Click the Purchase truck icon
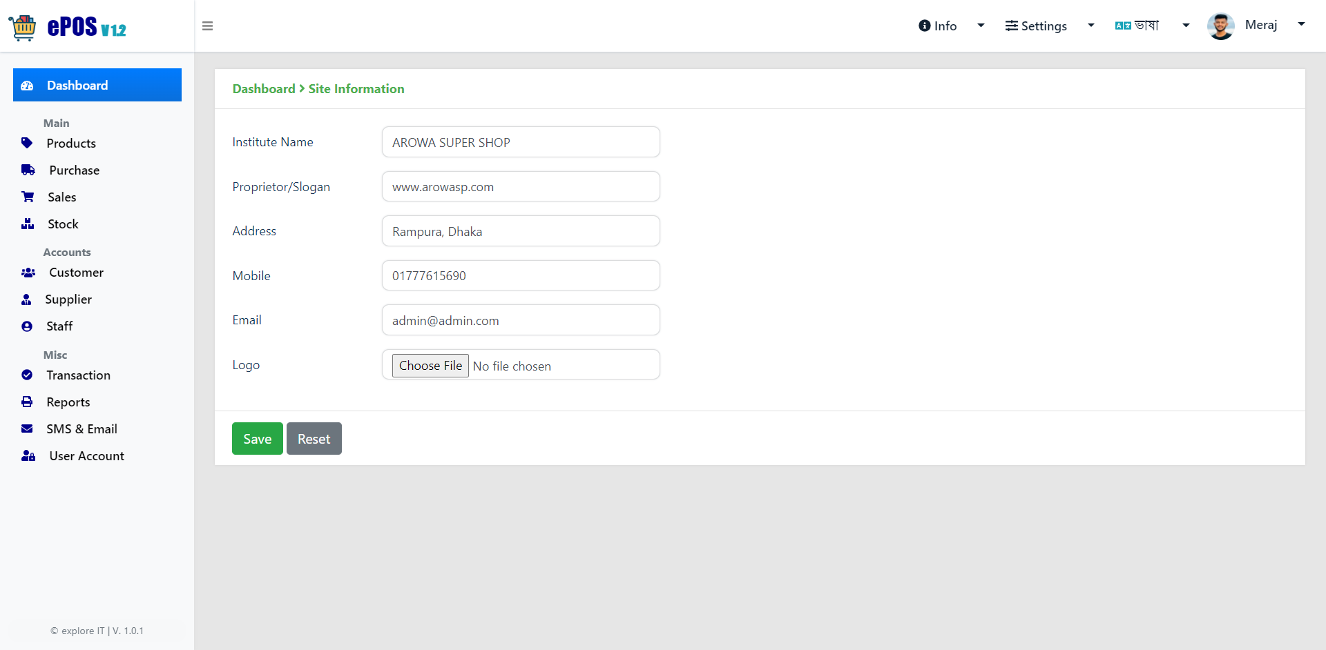The width and height of the screenshot is (1326, 650). coord(28,170)
